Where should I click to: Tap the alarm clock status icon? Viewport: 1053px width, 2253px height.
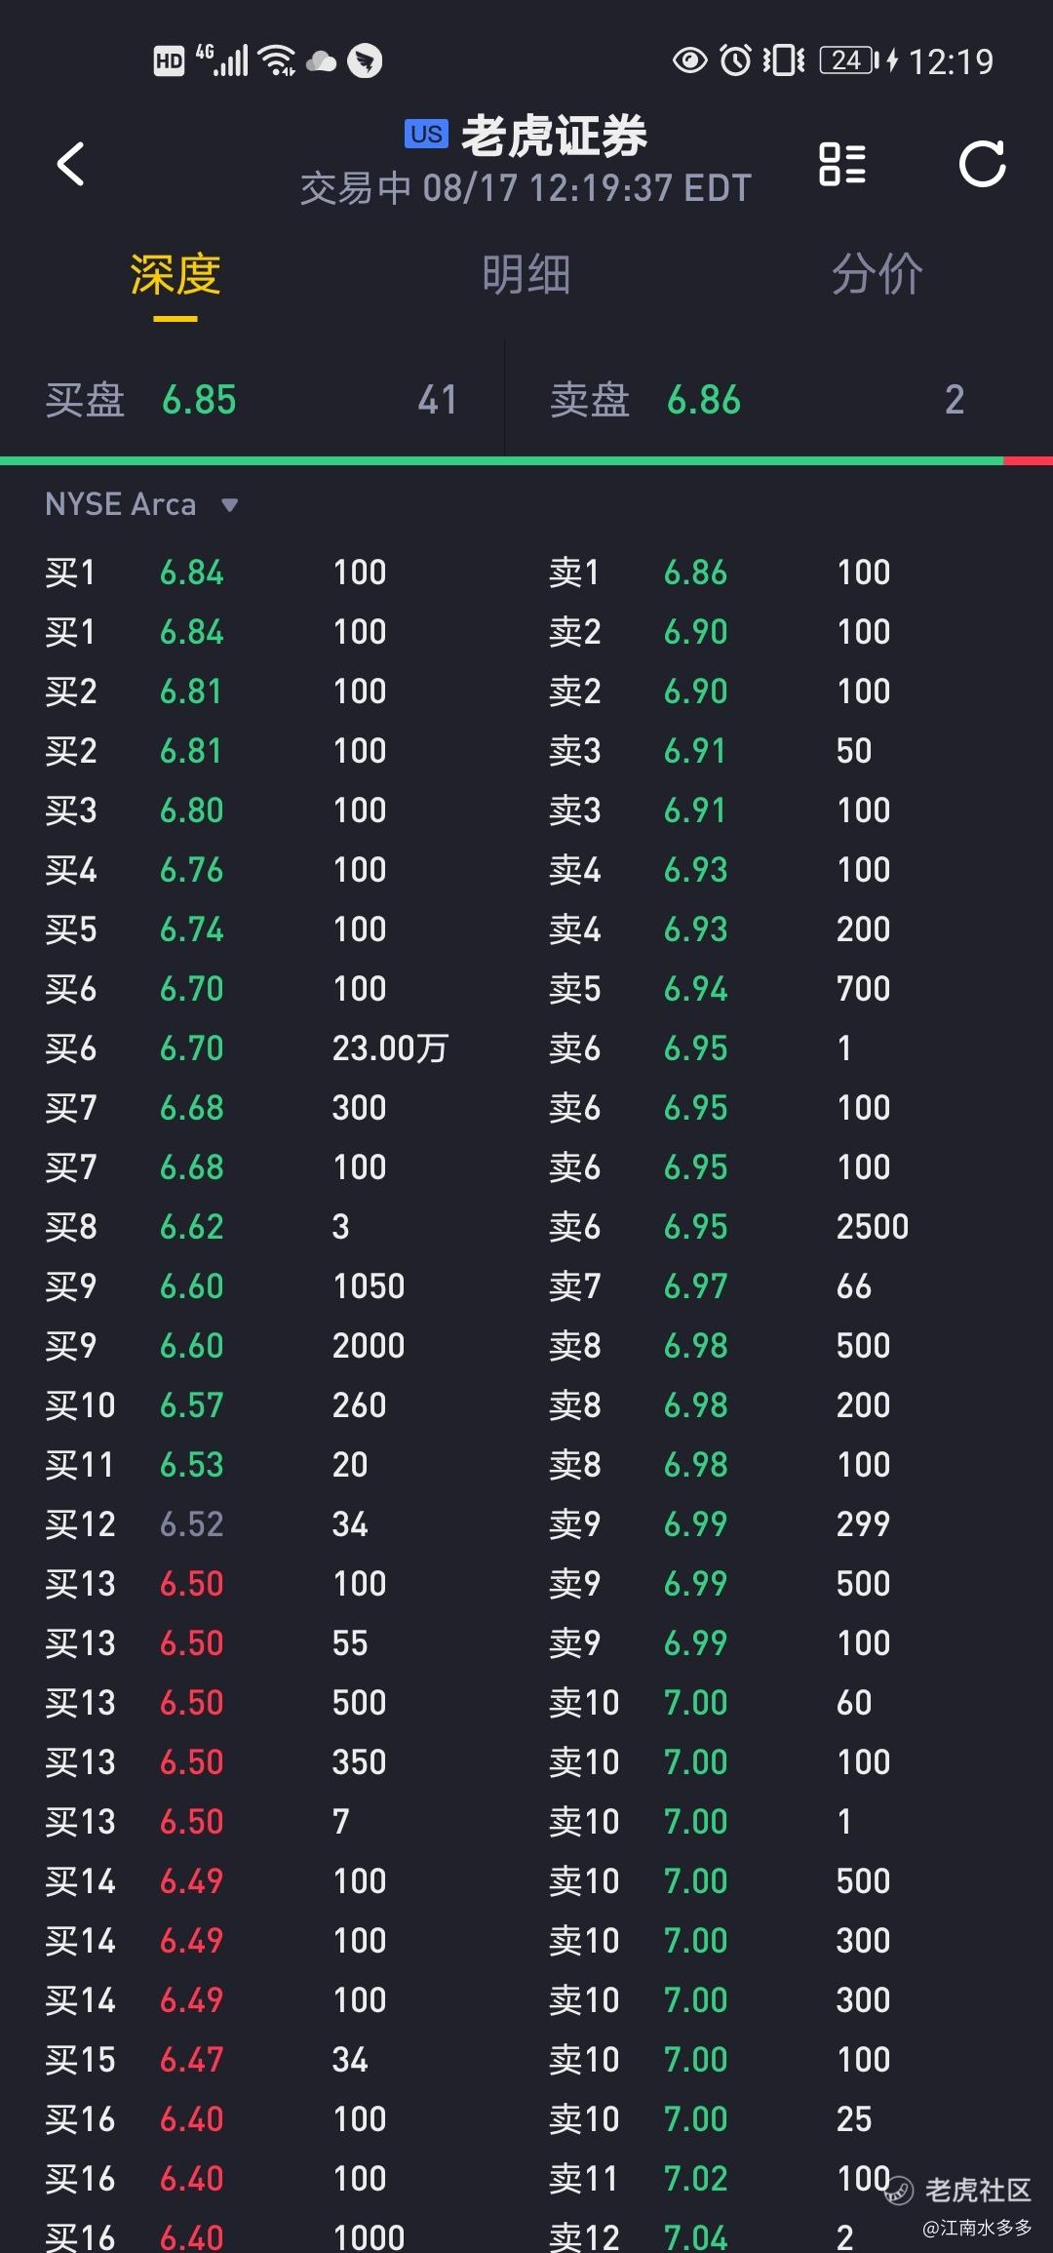coord(735,60)
